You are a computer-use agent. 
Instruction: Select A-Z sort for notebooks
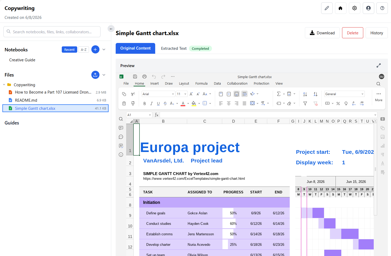84,50
